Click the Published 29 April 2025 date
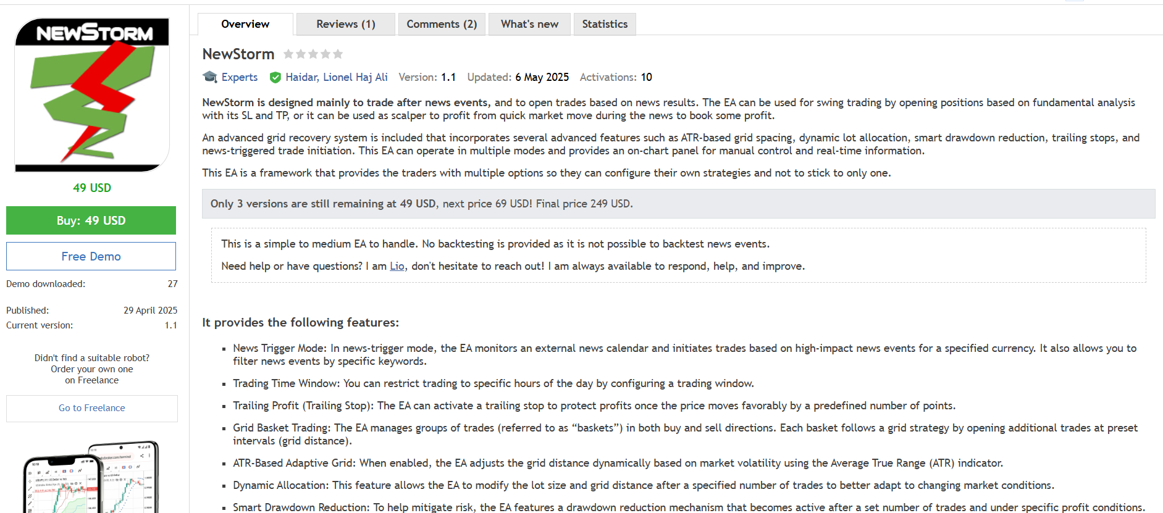1163x513 pixels. 151,311
